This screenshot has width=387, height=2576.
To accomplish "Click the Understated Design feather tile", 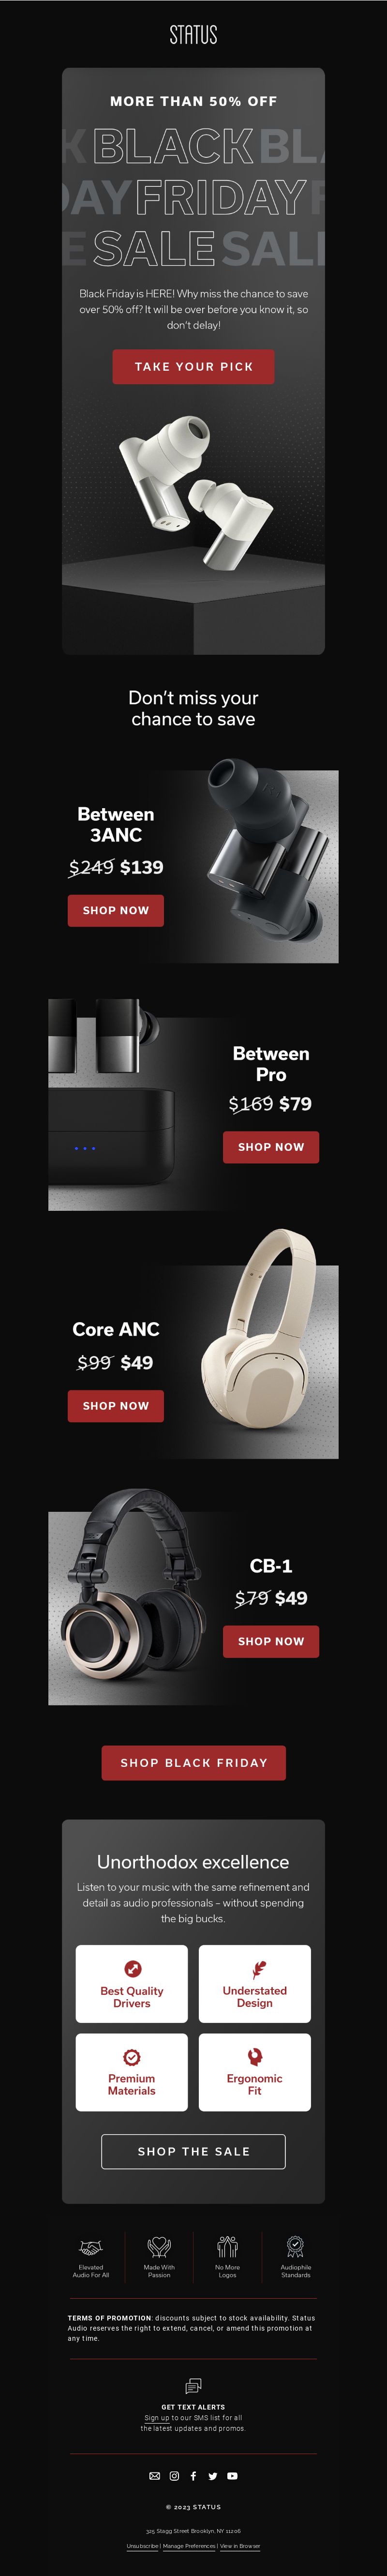I will 255,1984.
